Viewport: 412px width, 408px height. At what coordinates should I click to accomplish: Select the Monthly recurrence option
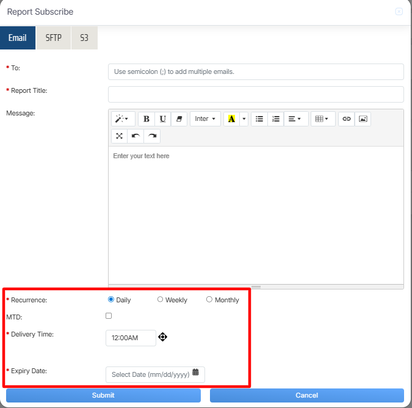coord(209,299)
